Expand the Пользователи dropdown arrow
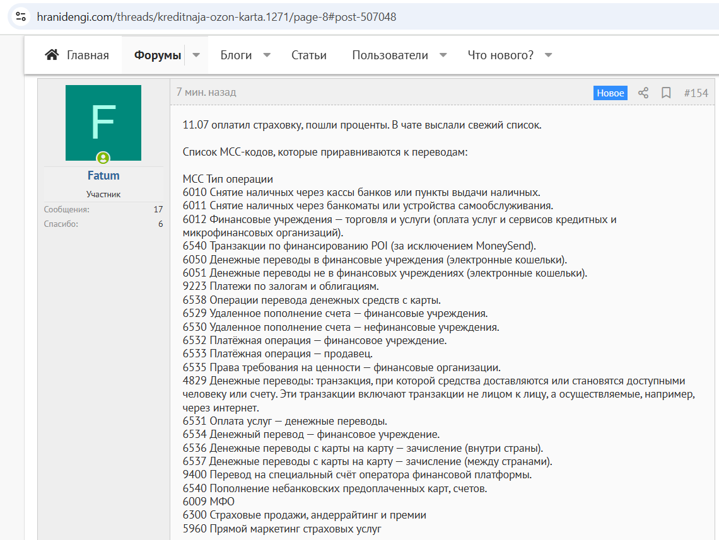The height and width of the screenshot is (540, 719). [x=443, y=55]
